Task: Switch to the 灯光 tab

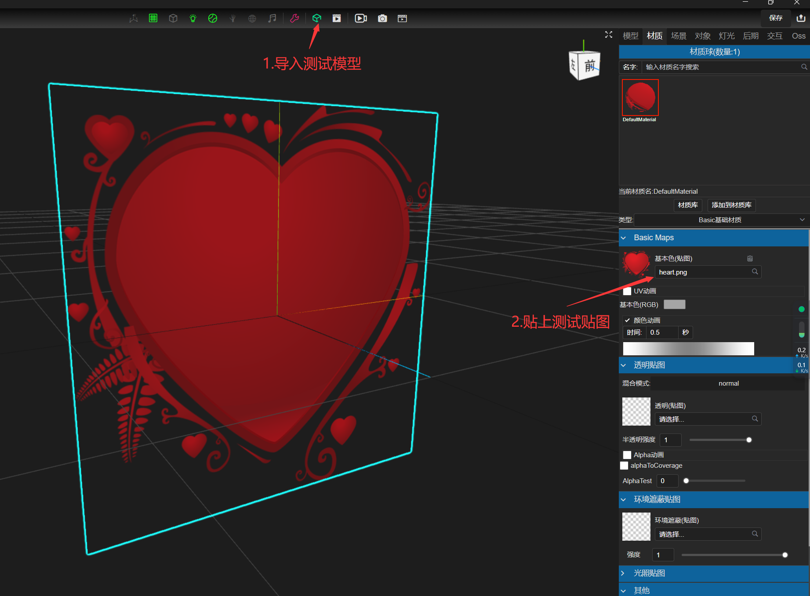Action: coord(726,36)
